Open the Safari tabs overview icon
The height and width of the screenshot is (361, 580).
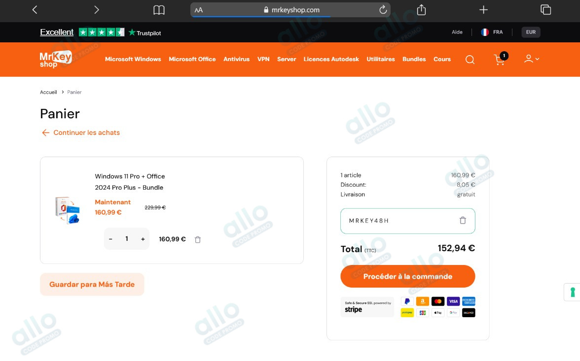(545, 10)
